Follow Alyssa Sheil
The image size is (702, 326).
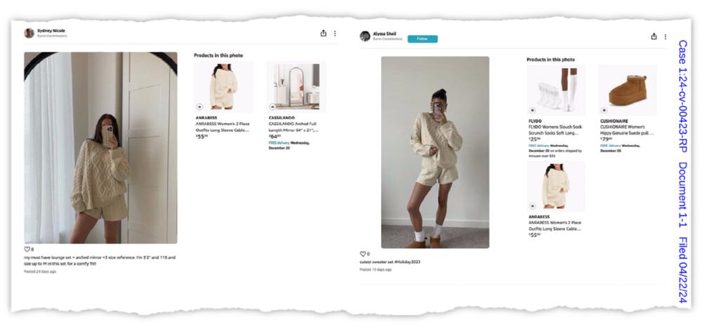[422, 39]
